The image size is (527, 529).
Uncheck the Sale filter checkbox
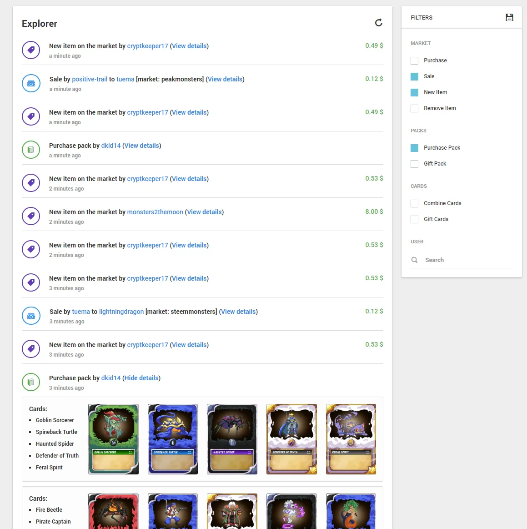tap(414, 76)
